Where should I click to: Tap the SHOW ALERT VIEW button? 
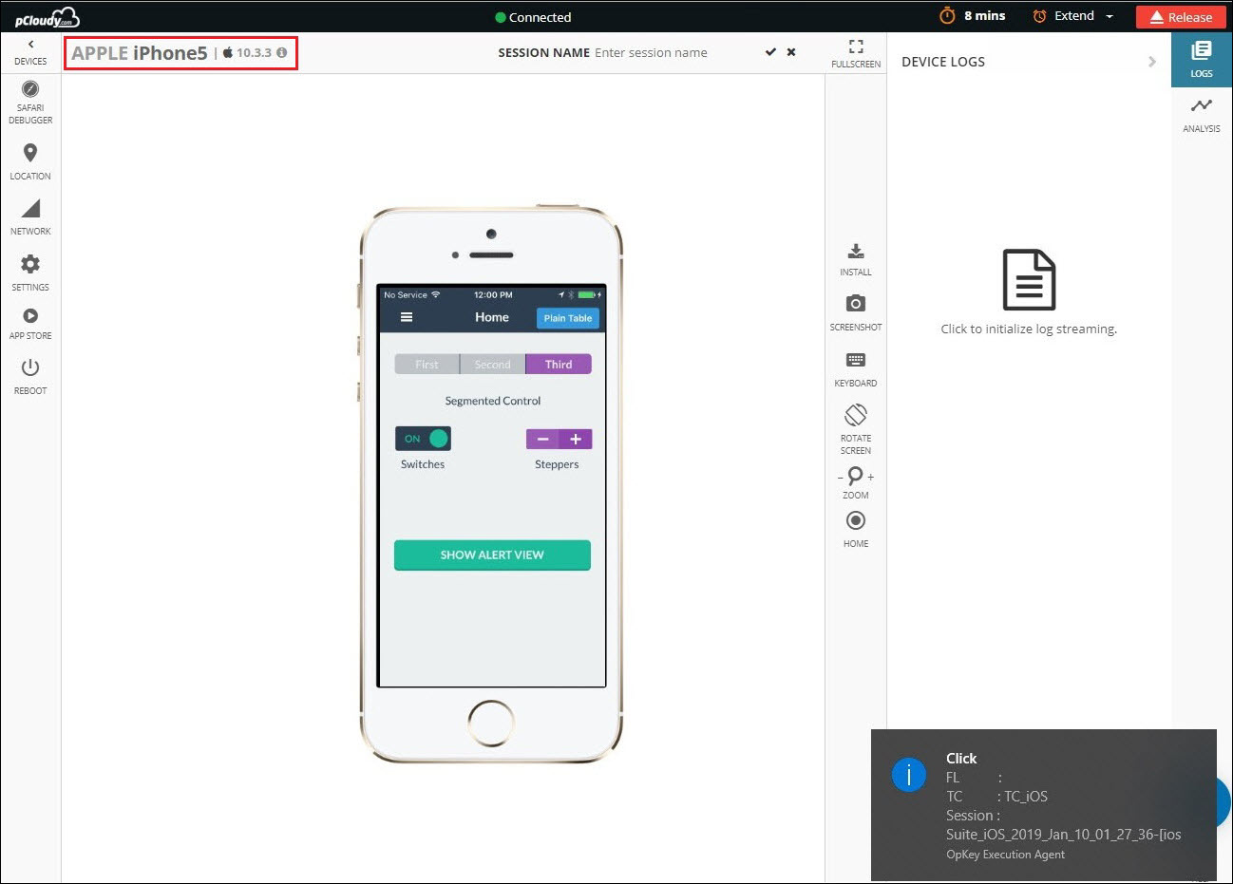492,555
